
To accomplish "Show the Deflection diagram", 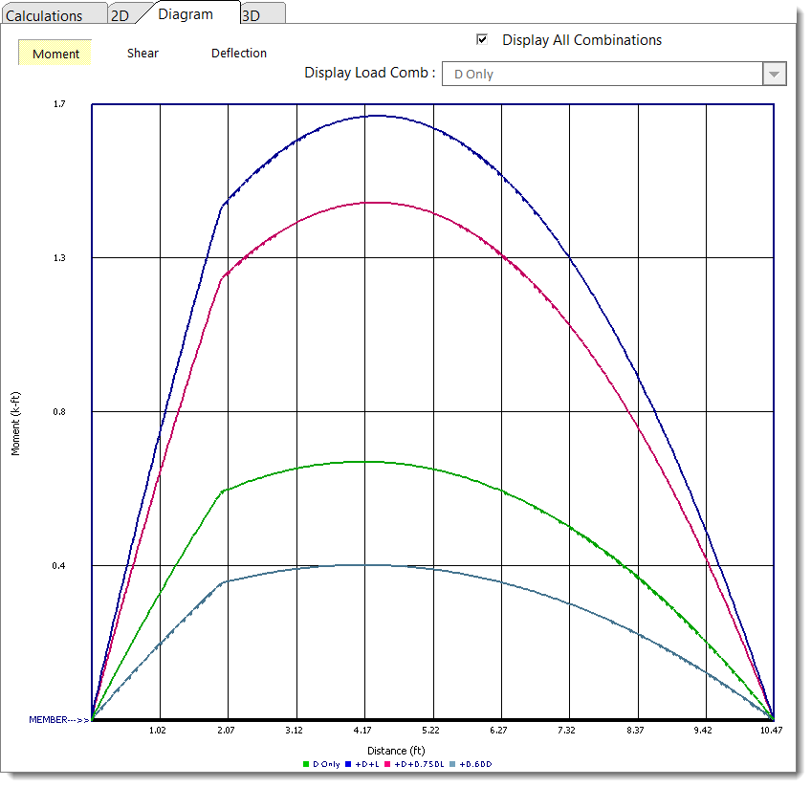I will [x=239, y=54].
